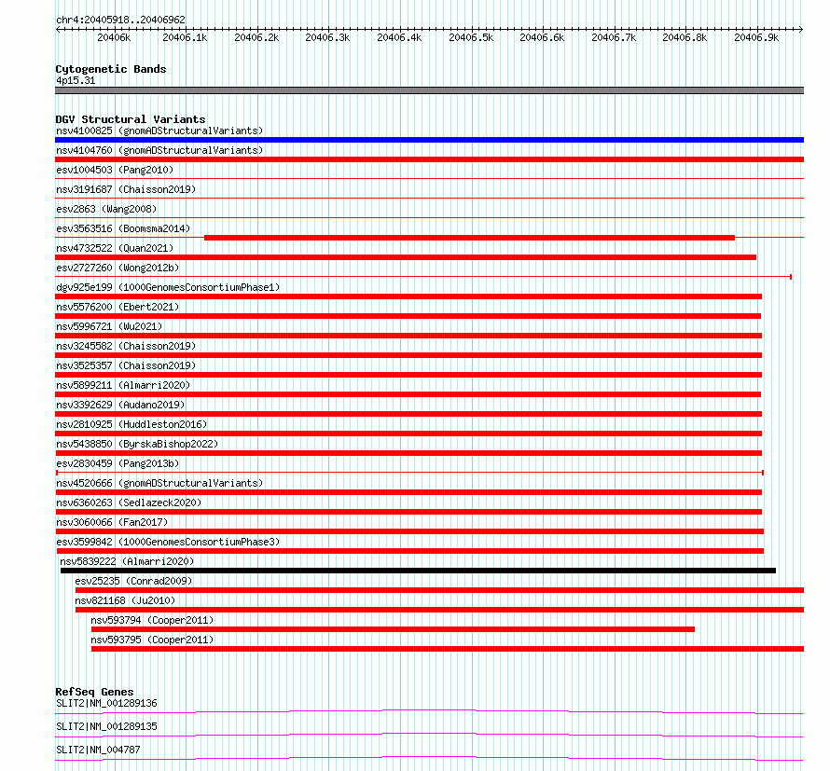Screen dimensions: 830x771
Task: Click the nsv821168 (Ju2010) label
Action: [x=125, y=600]
